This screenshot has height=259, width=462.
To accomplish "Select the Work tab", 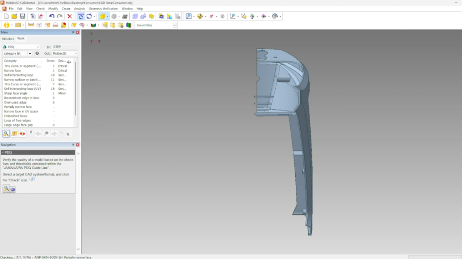I will [21, 38].
